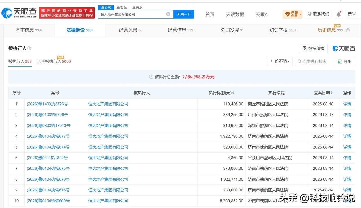Open the 基本信息 tab
Viewport: 361px width, 208px height.
[29, 30]
